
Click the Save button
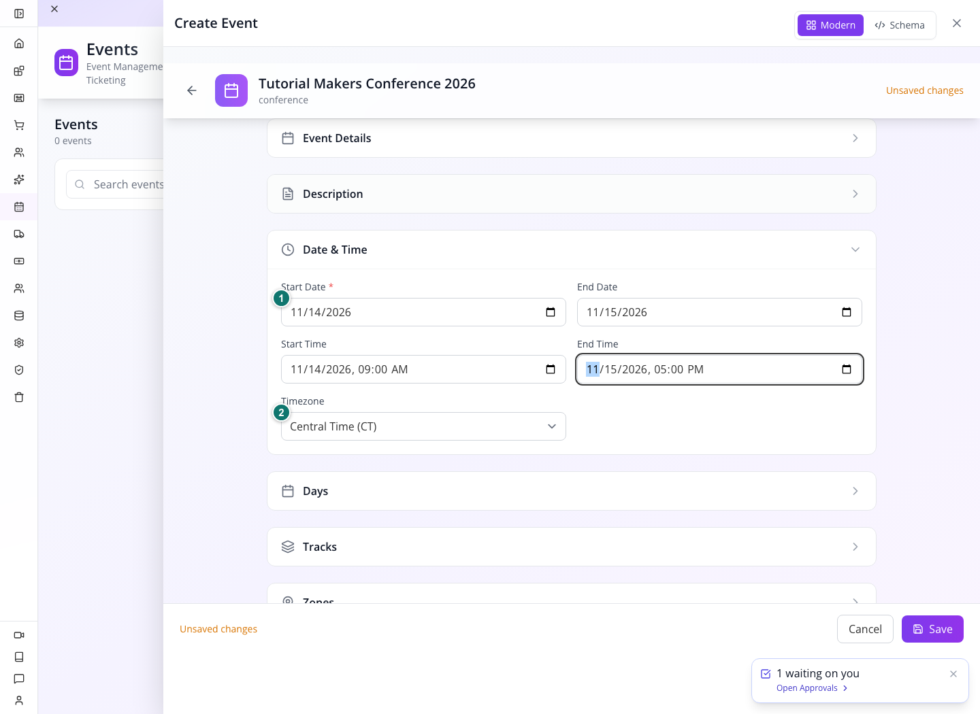point(932,629)
